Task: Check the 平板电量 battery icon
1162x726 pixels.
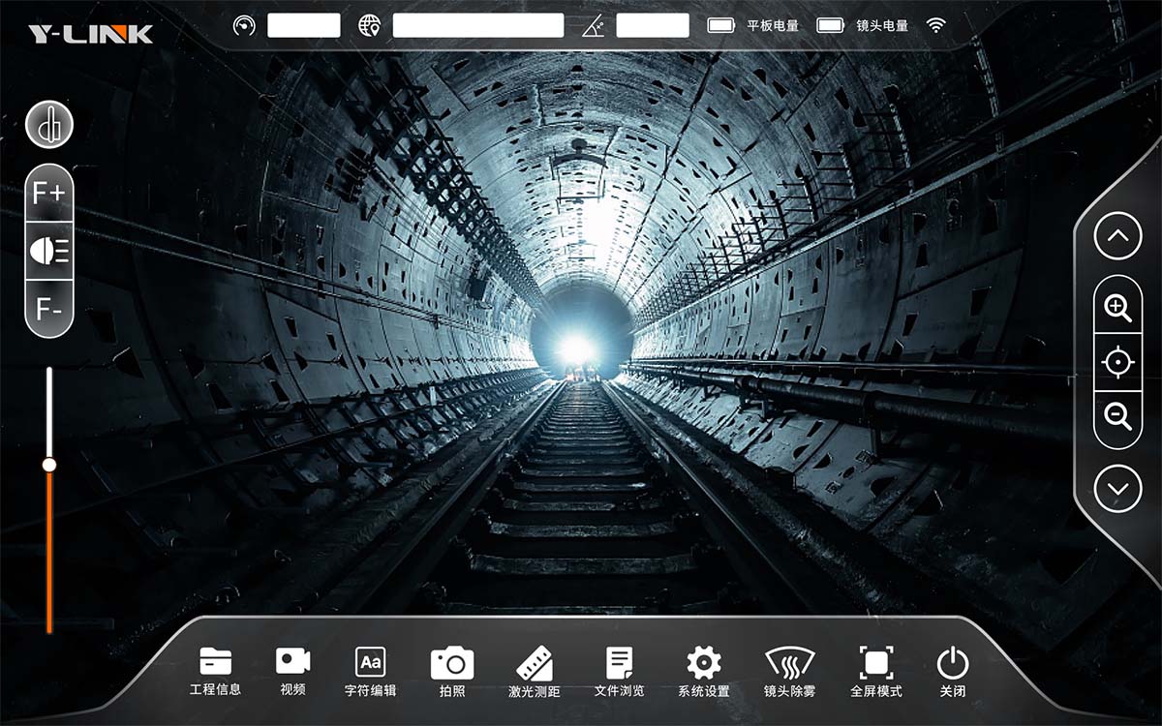Action: click(721, 25)
